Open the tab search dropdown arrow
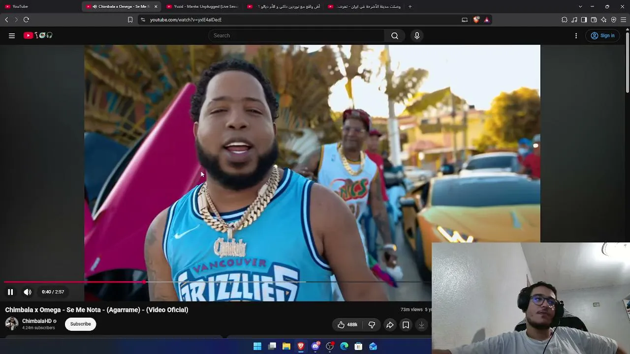 tap(580, 6)
